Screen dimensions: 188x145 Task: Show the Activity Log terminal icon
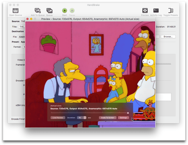click(156, 10)
